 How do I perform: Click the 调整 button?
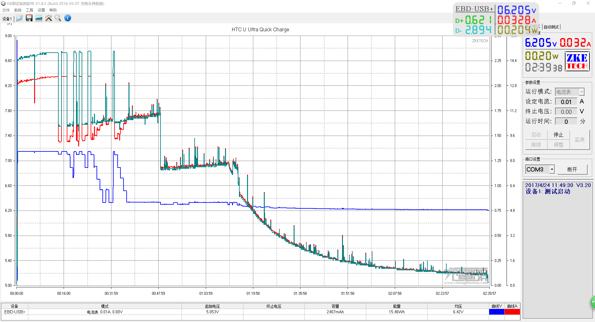pos(558,145)
